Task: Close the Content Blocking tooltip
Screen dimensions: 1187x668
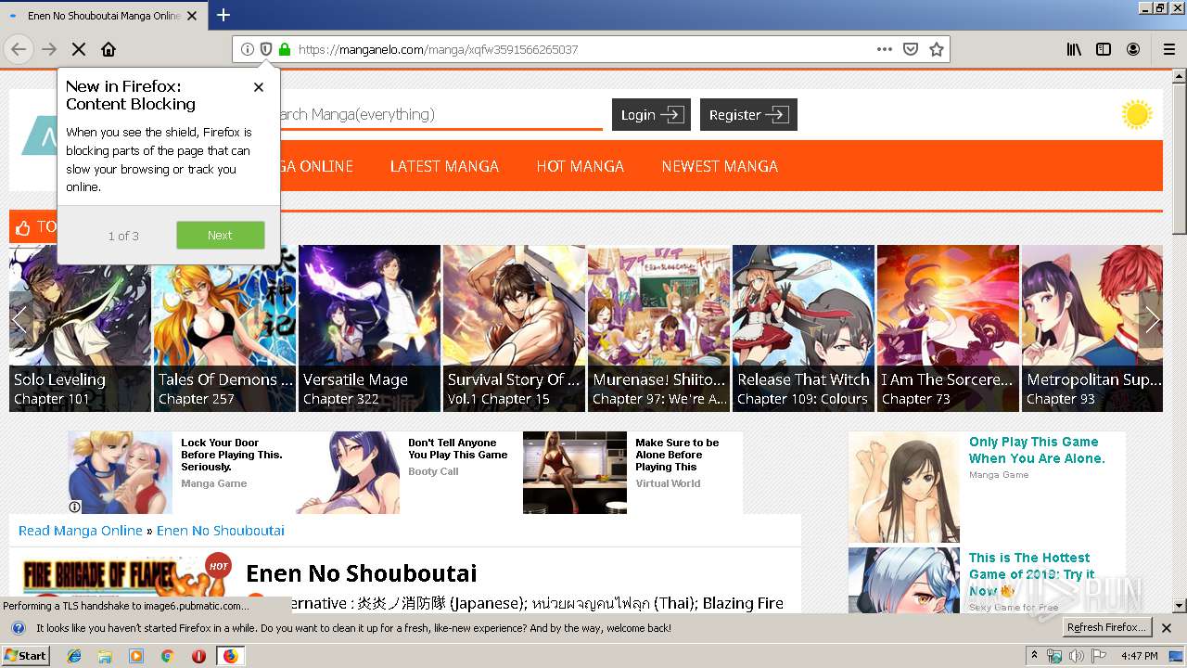Action: tap(259, 87)
